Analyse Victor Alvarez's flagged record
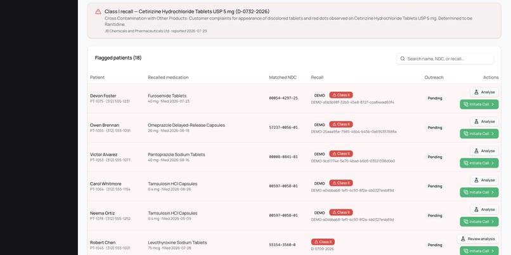Image resolution: width=511 pixels, height=255 pixels. tap(484, 151)
